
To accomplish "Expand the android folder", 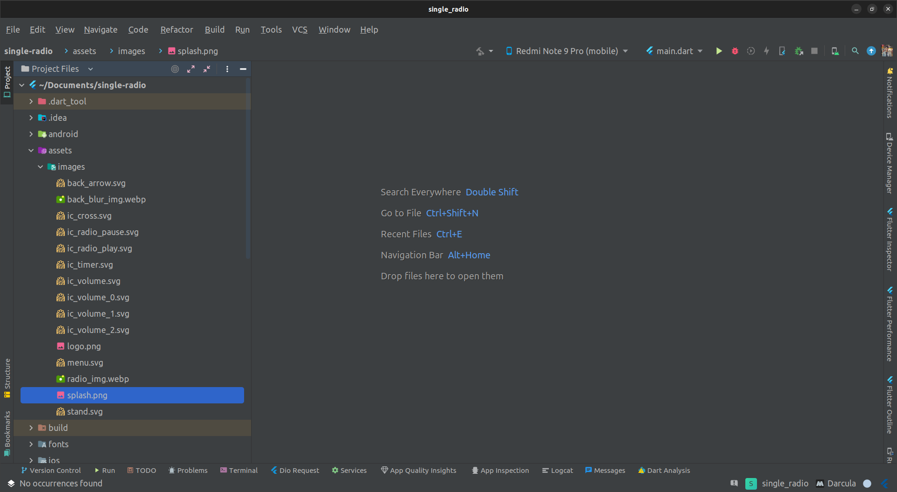I will tap(31, 134).
